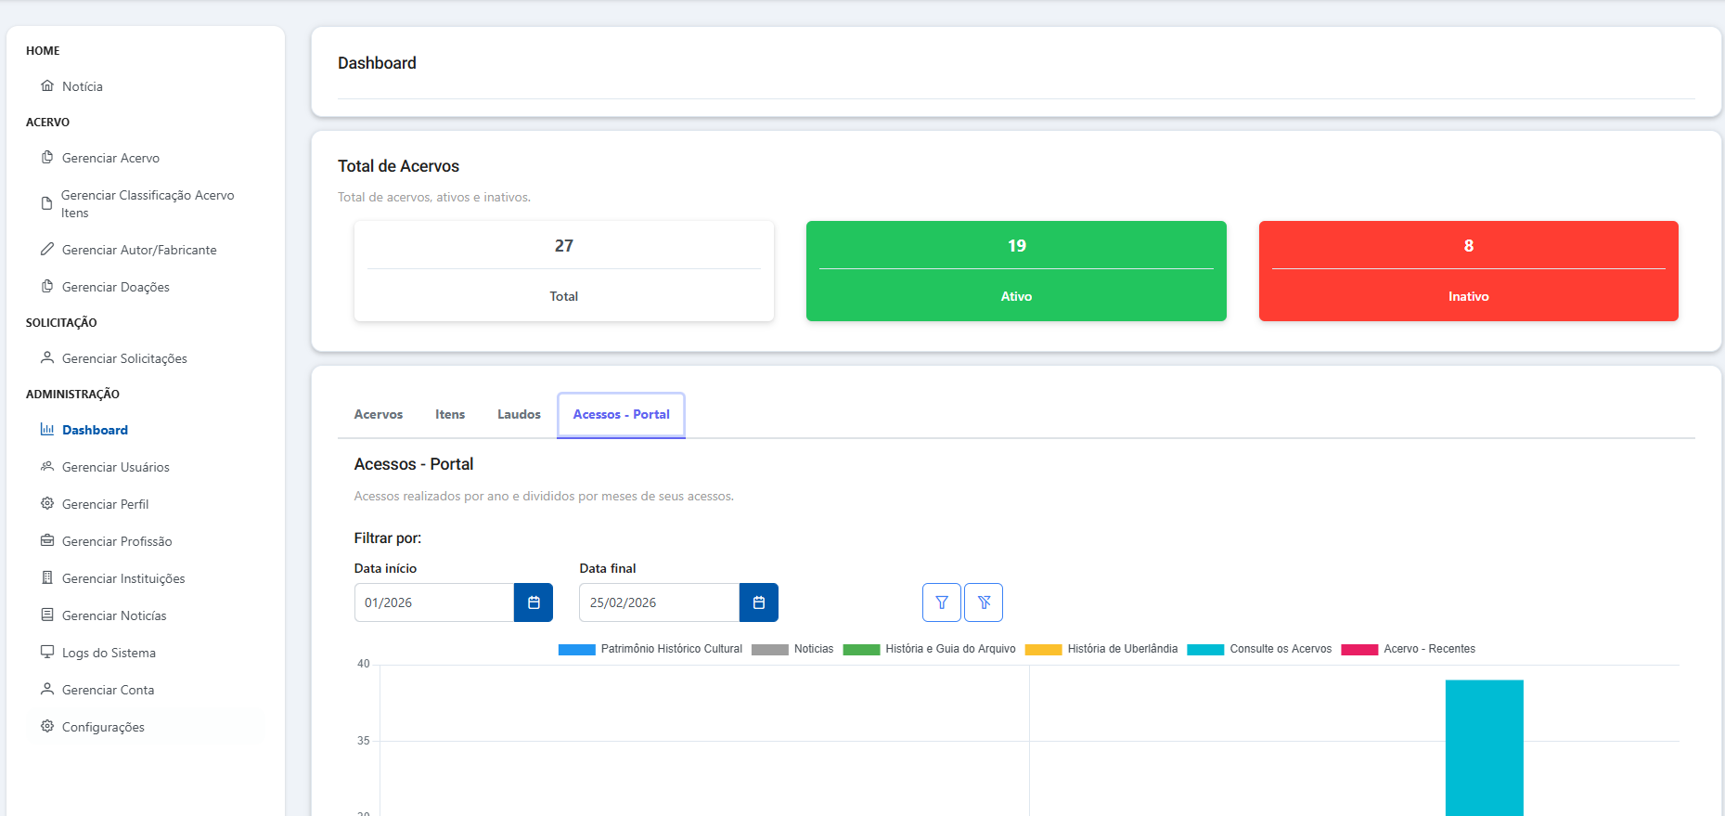Viewport: 1725px width, 816px height.
Task: Open the Data final calendar picker
Action: point(758,602)
